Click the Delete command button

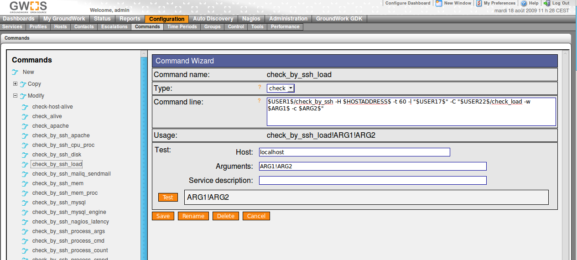click(225, 216)
